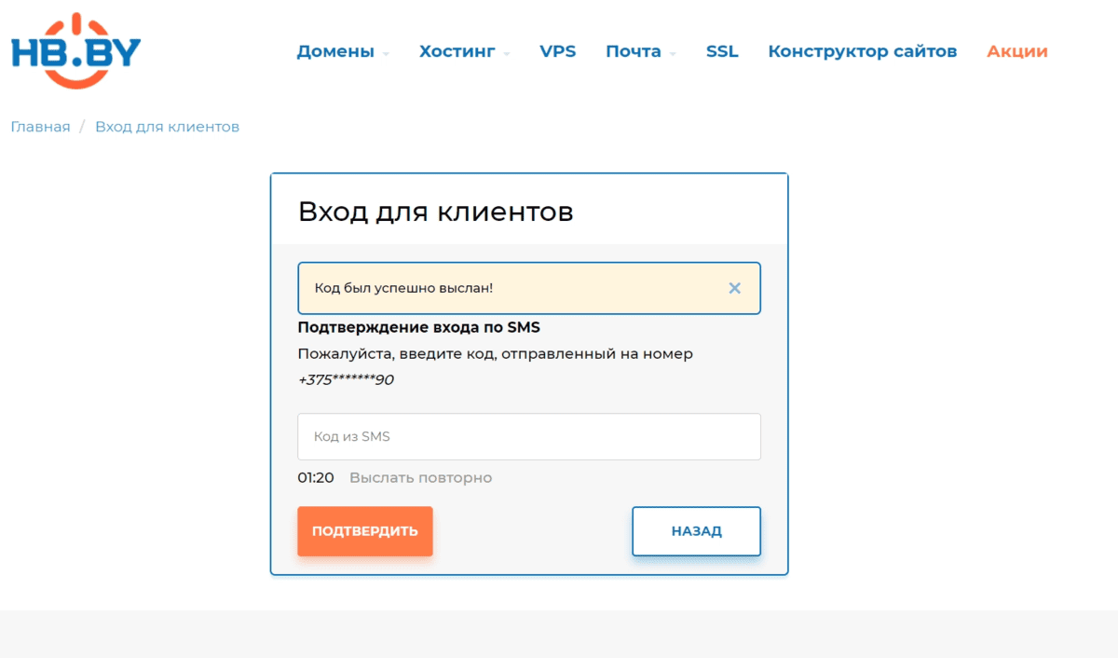Click 'Выслать повторно' to resend the code
Image resolution: width=1118 pixels, height=658 pixels.
(x=420, y=477)
